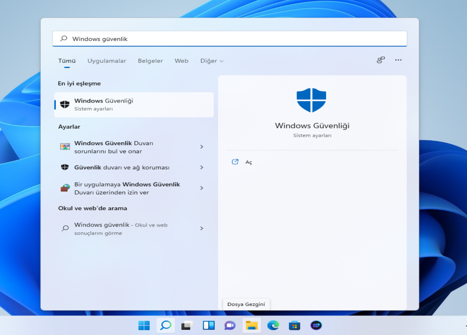Open Widgets from the taskbar
467x335 pixels.
point(209,325)
